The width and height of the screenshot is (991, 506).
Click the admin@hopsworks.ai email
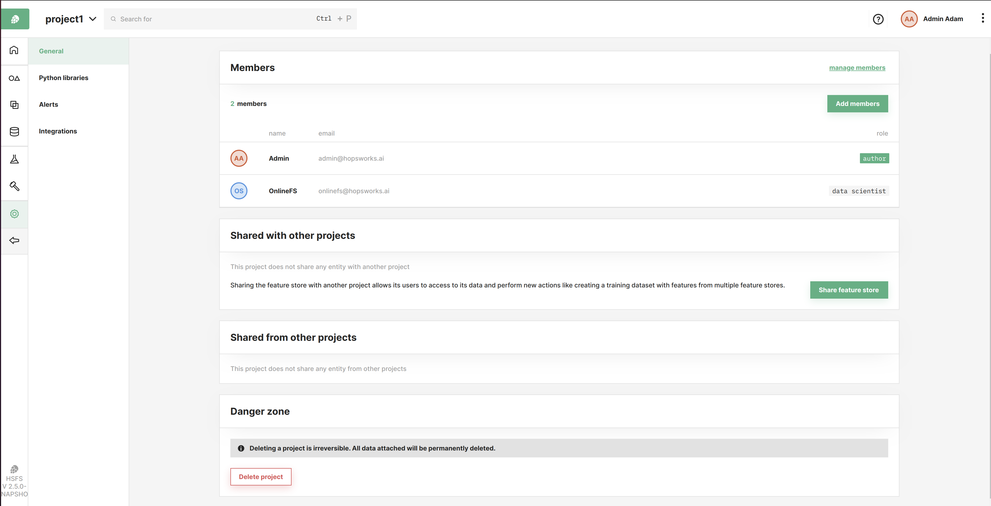(351, 159)
